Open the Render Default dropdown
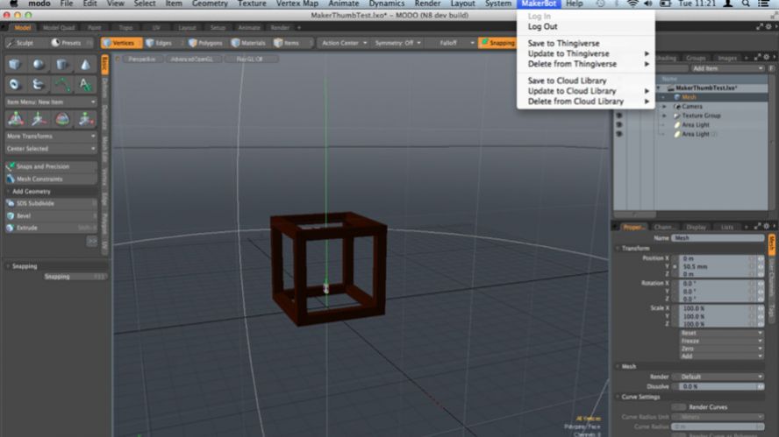 pyautogui.click(x=721, y=377)
